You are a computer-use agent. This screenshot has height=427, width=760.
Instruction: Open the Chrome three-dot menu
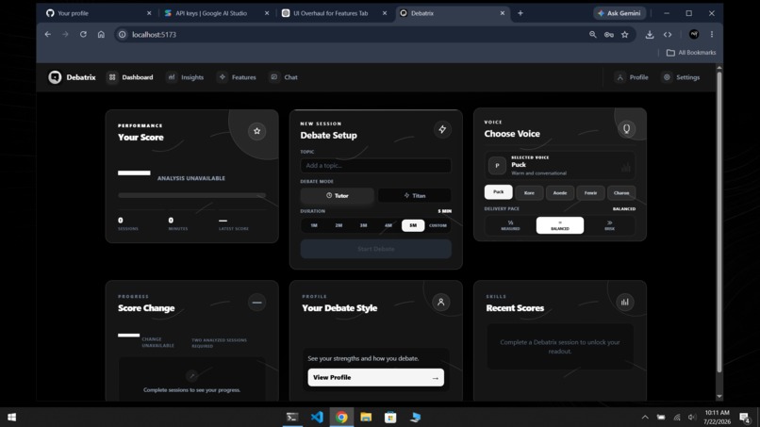(x=712, y=35)
